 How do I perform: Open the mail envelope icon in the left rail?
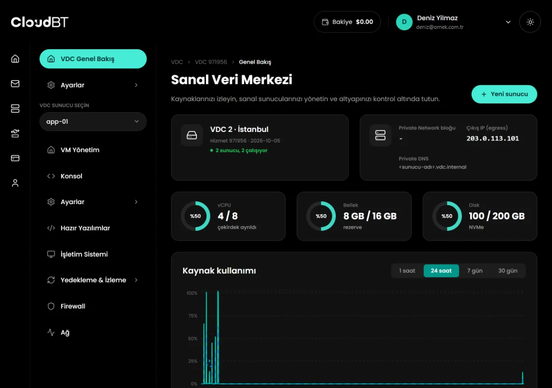[x=15, y=84]
